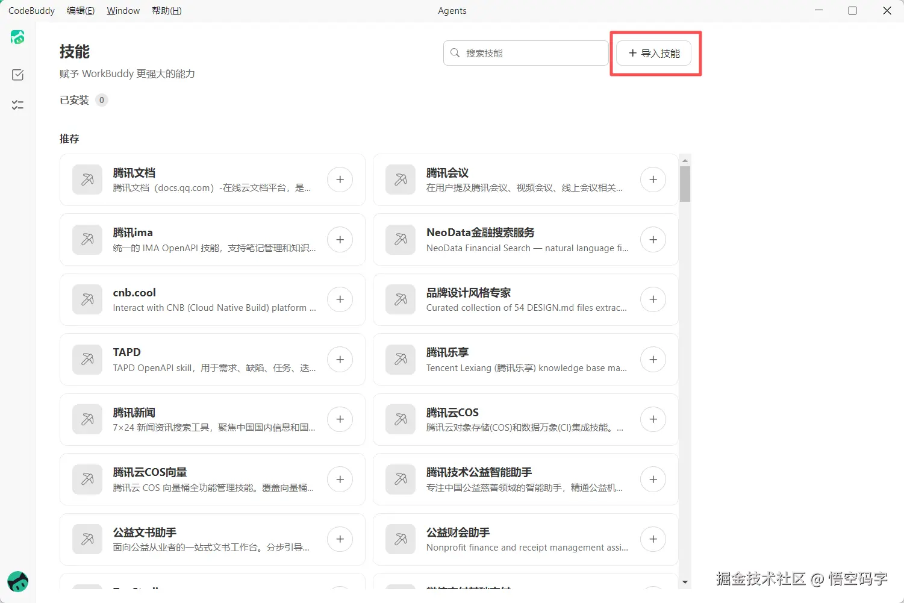Click the 技能 page heading
904x603 pixels.
click(75, 52)
